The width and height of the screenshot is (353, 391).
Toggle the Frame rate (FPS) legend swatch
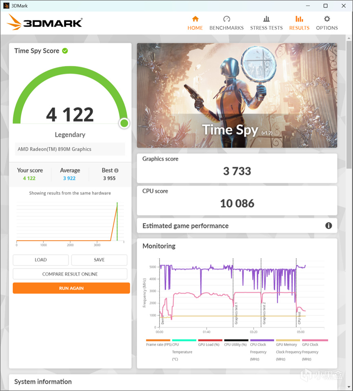pyautogui.click(x=158, y=340)
